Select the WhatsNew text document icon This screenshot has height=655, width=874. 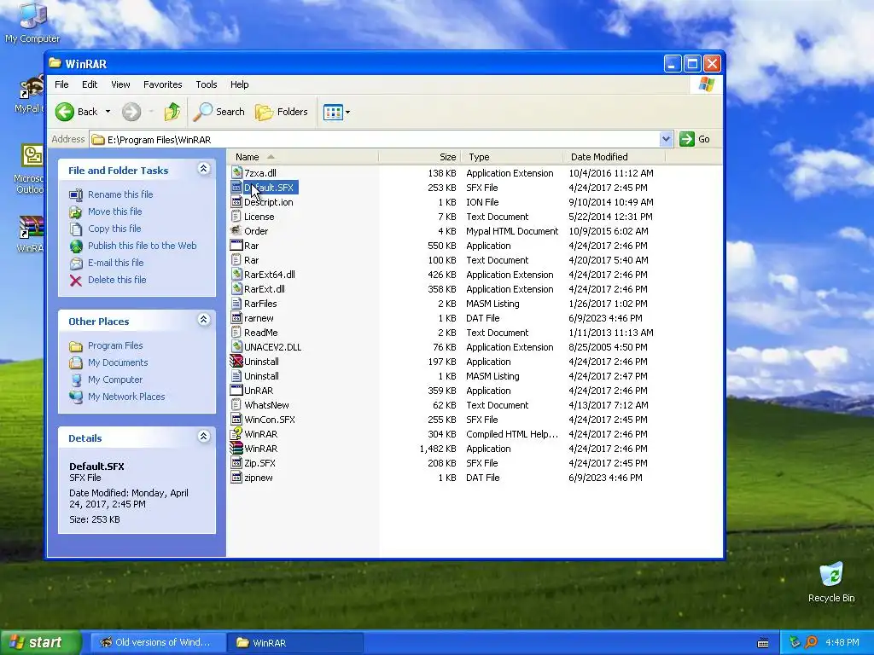[236, 405]
